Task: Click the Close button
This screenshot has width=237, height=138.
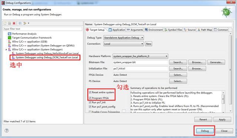Action: (224, 131)
